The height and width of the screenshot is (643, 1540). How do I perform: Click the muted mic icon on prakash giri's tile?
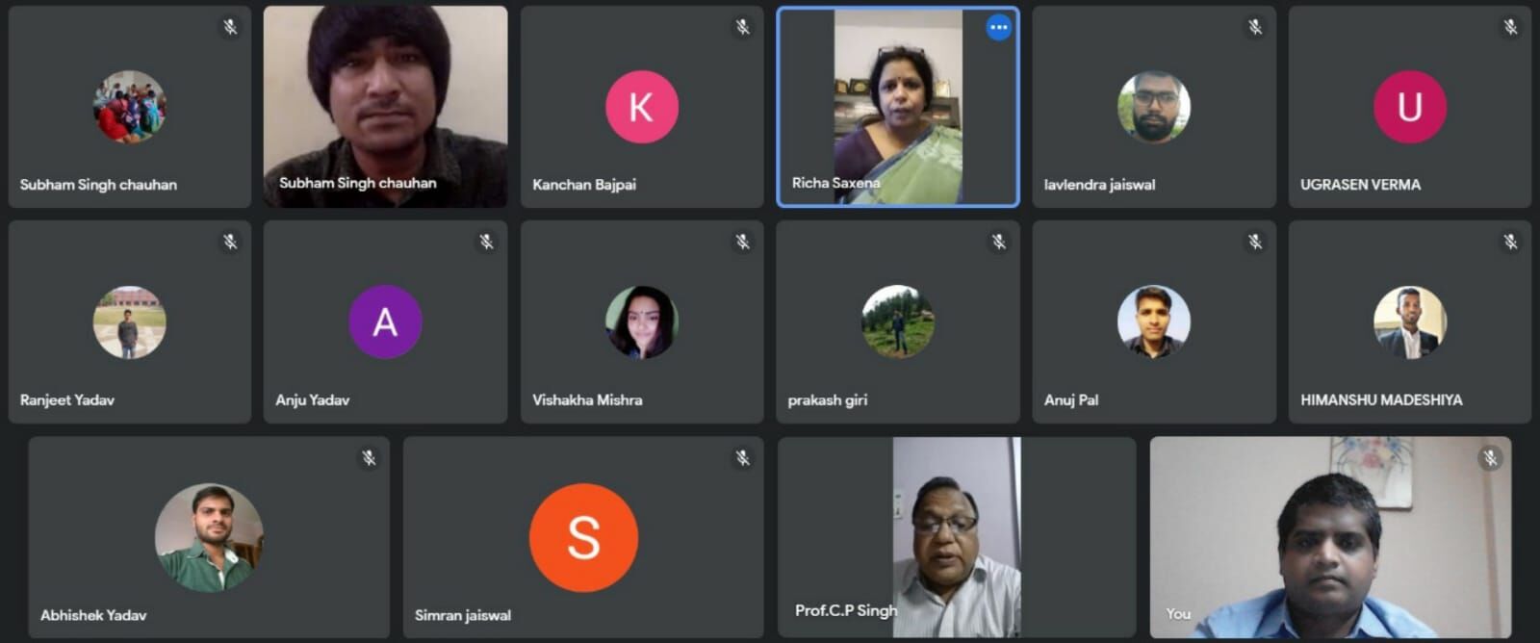(x=998, y=242)
